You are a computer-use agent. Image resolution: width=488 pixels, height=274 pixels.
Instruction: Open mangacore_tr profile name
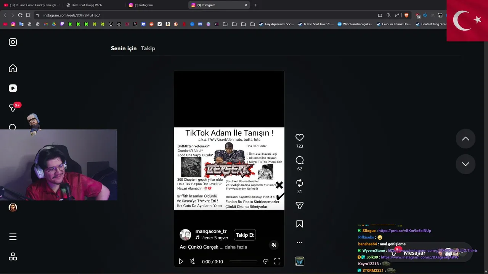click(211, 231)
